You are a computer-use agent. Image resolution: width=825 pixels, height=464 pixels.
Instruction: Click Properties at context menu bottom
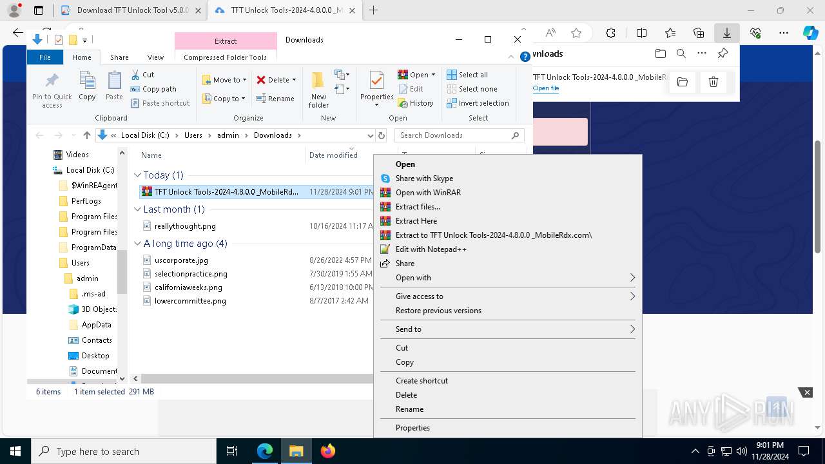pos(507,428)
